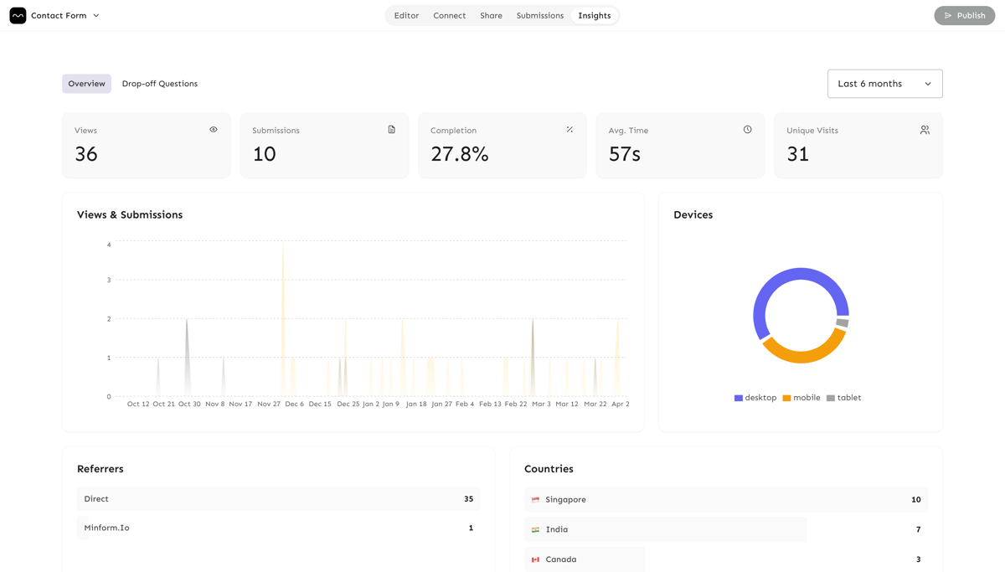Switch to the Submissions tab
The height and width of the screenshot is (572, 1005).
point(539,16)
